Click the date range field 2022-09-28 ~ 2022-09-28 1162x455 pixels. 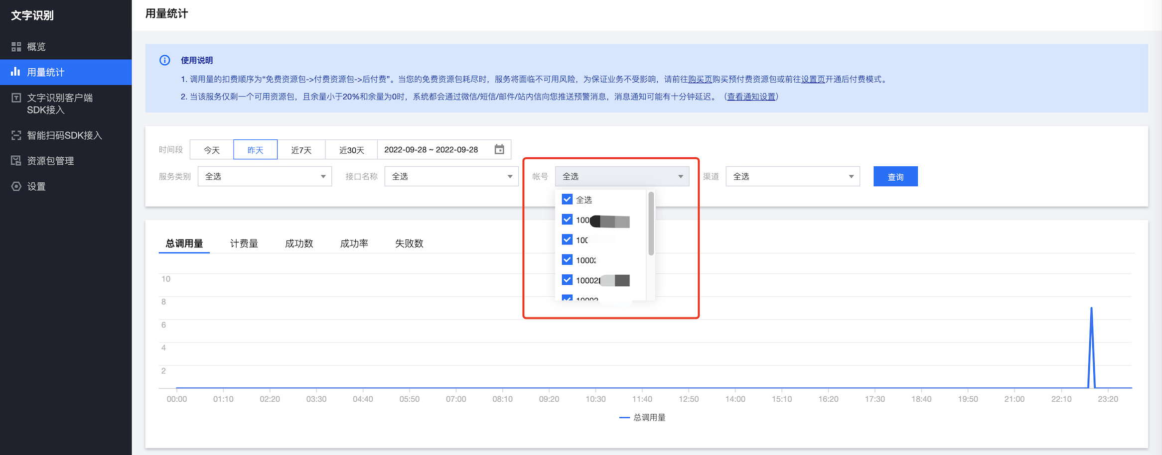(x=444, y=149)
